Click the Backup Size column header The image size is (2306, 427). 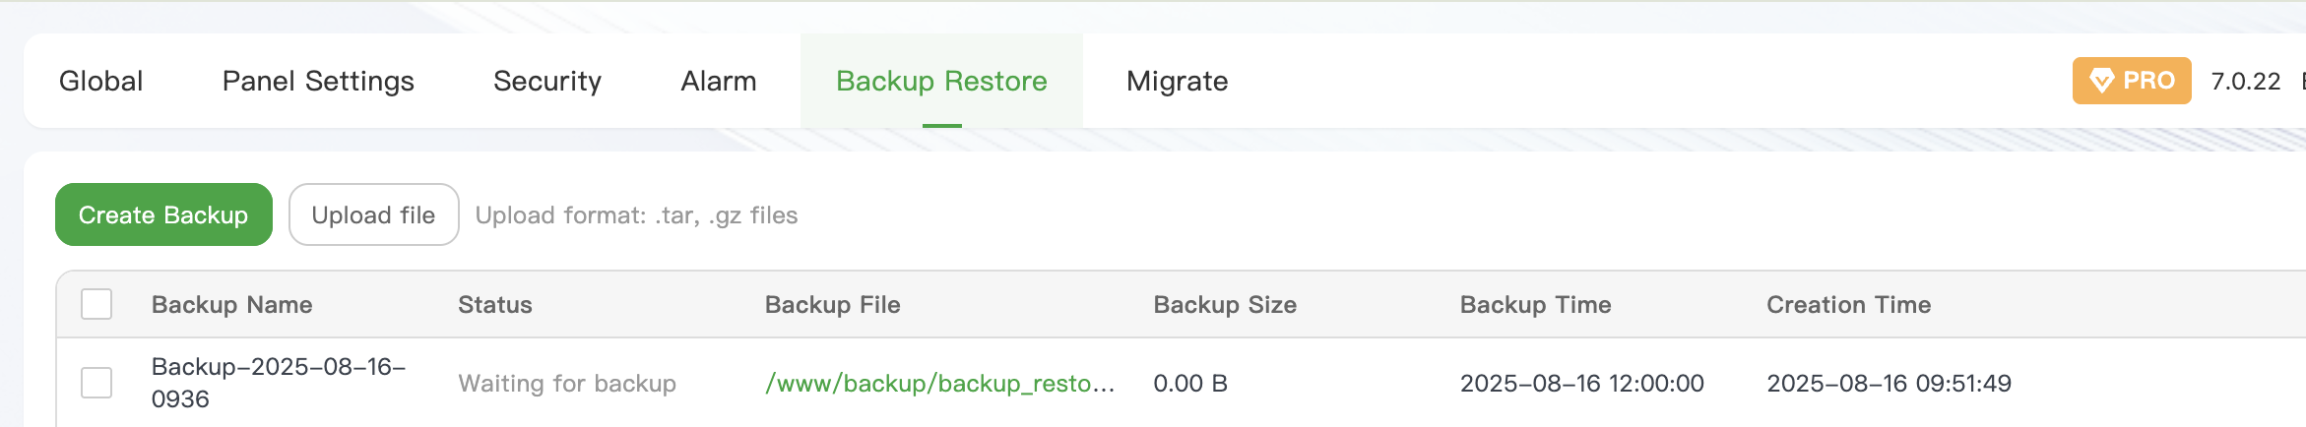(1224, 305)
